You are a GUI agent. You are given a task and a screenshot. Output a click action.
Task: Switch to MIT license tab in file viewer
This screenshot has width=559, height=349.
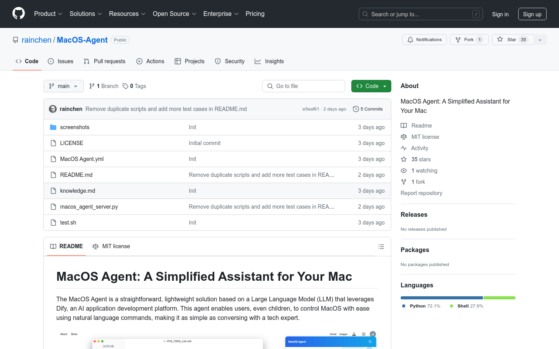coord(111,246)
